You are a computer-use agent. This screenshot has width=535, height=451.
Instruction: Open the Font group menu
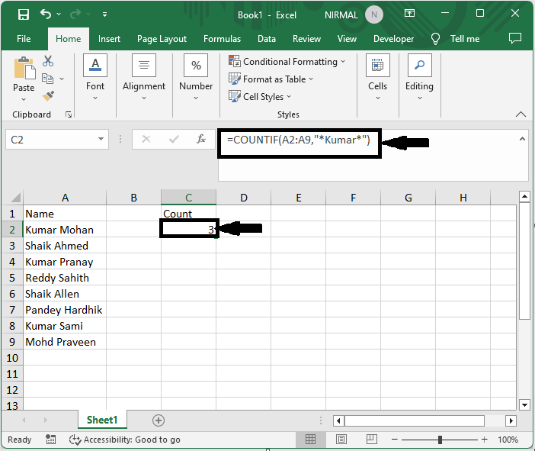(x=95, y=77)
